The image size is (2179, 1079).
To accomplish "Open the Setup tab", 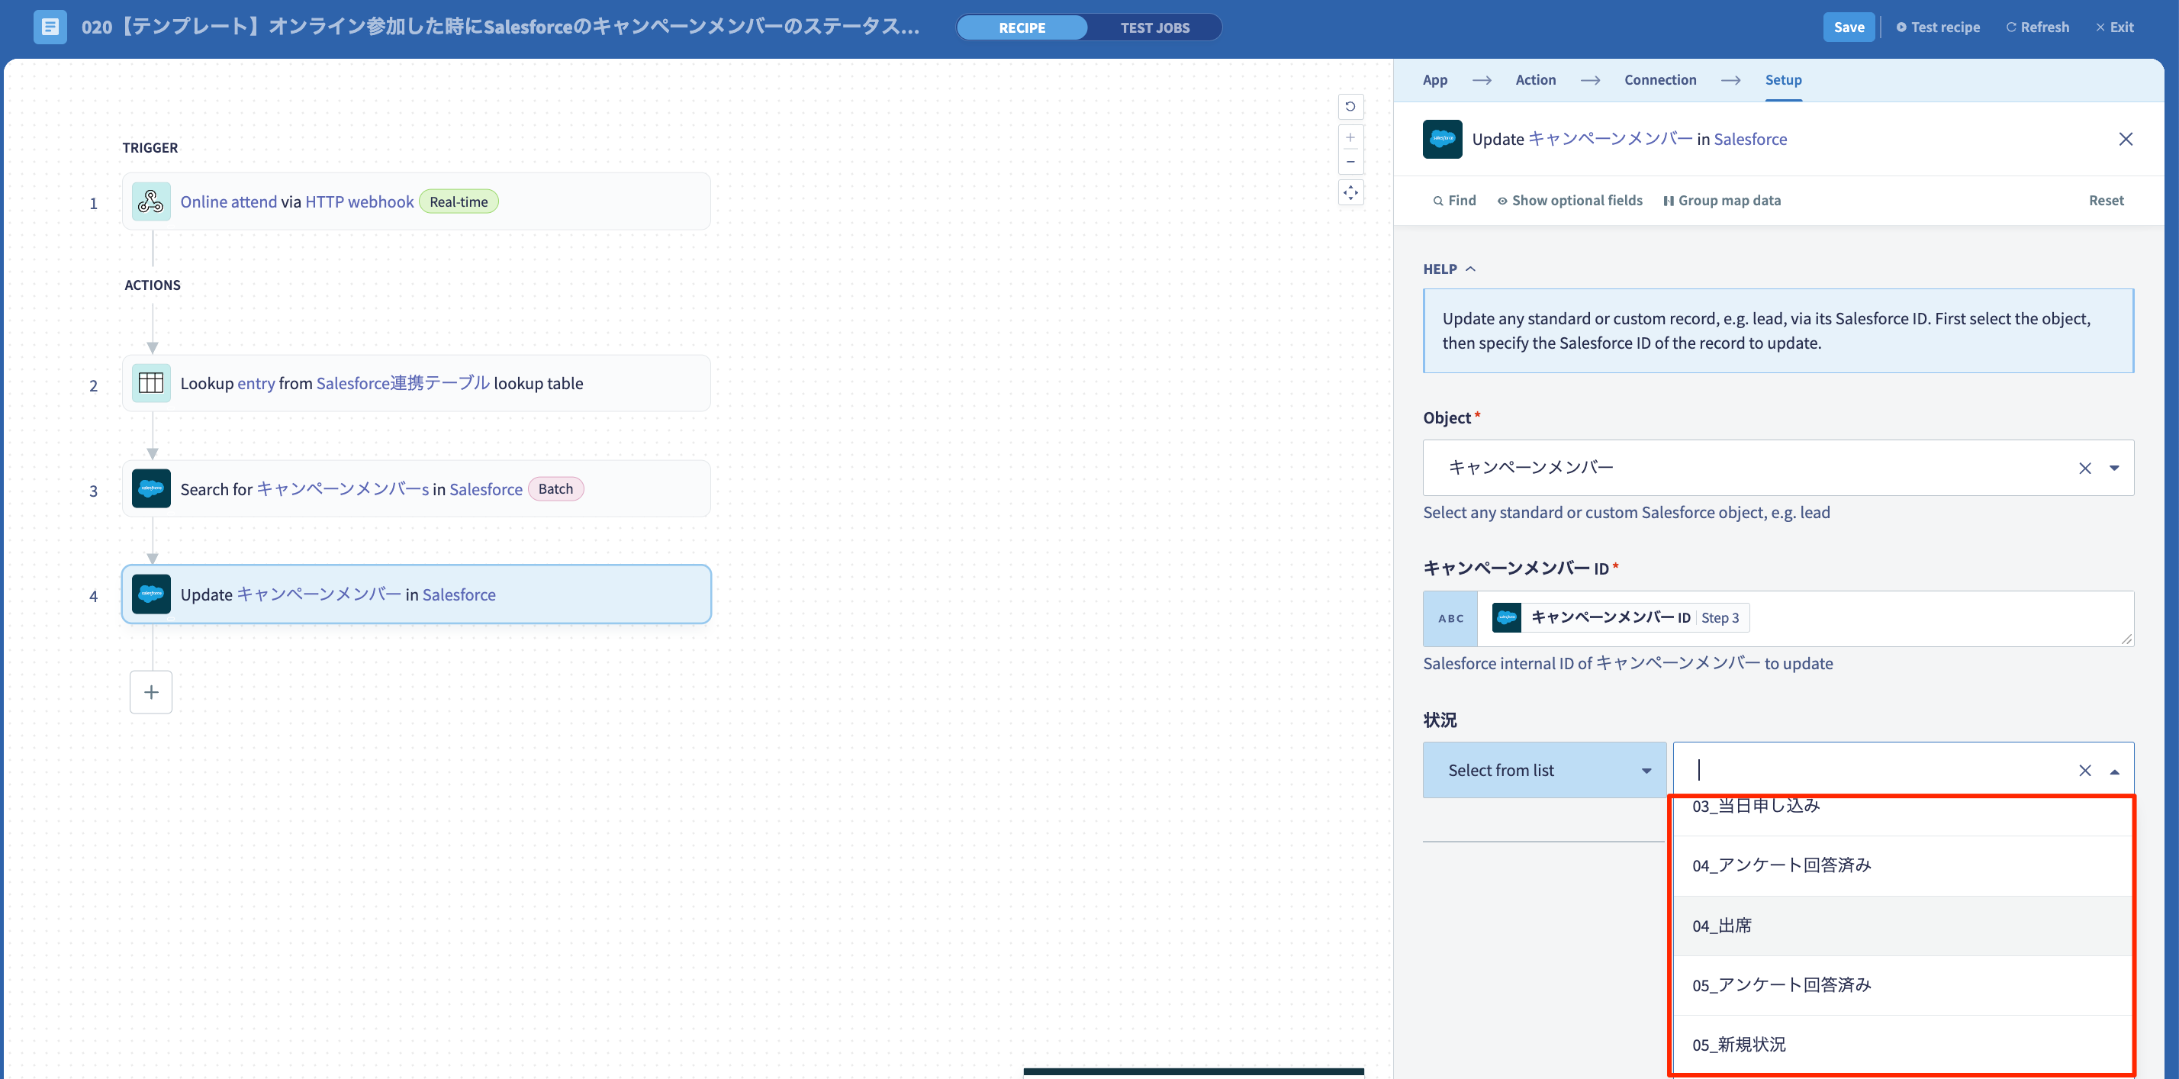I will tap(1783, 79).
